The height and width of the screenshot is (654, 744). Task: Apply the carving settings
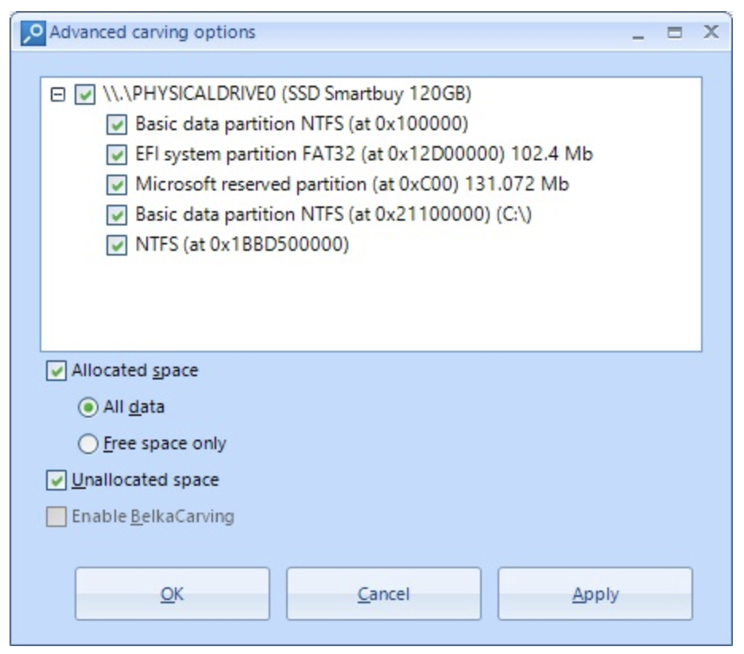(595, 594)
